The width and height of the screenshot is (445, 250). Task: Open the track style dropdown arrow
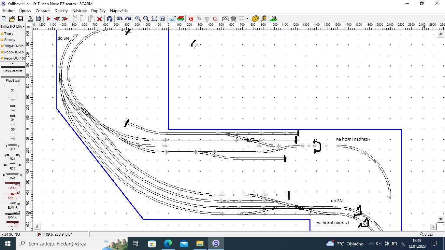point(247,19)
